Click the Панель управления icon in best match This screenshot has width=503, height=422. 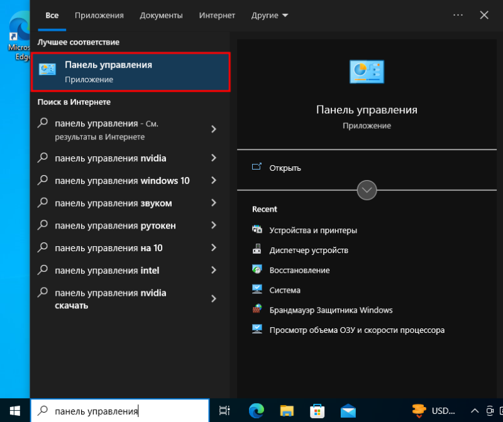pos(47,69)
